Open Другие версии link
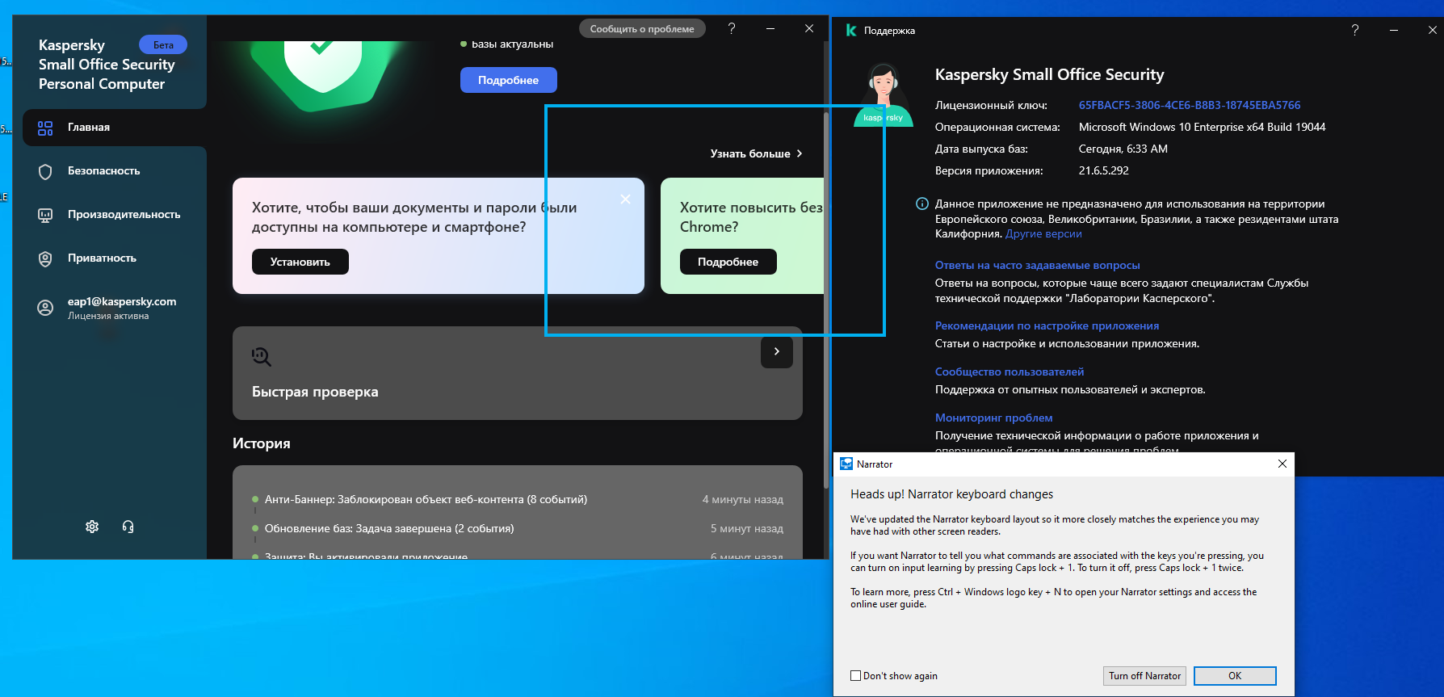 point(1043,234)
